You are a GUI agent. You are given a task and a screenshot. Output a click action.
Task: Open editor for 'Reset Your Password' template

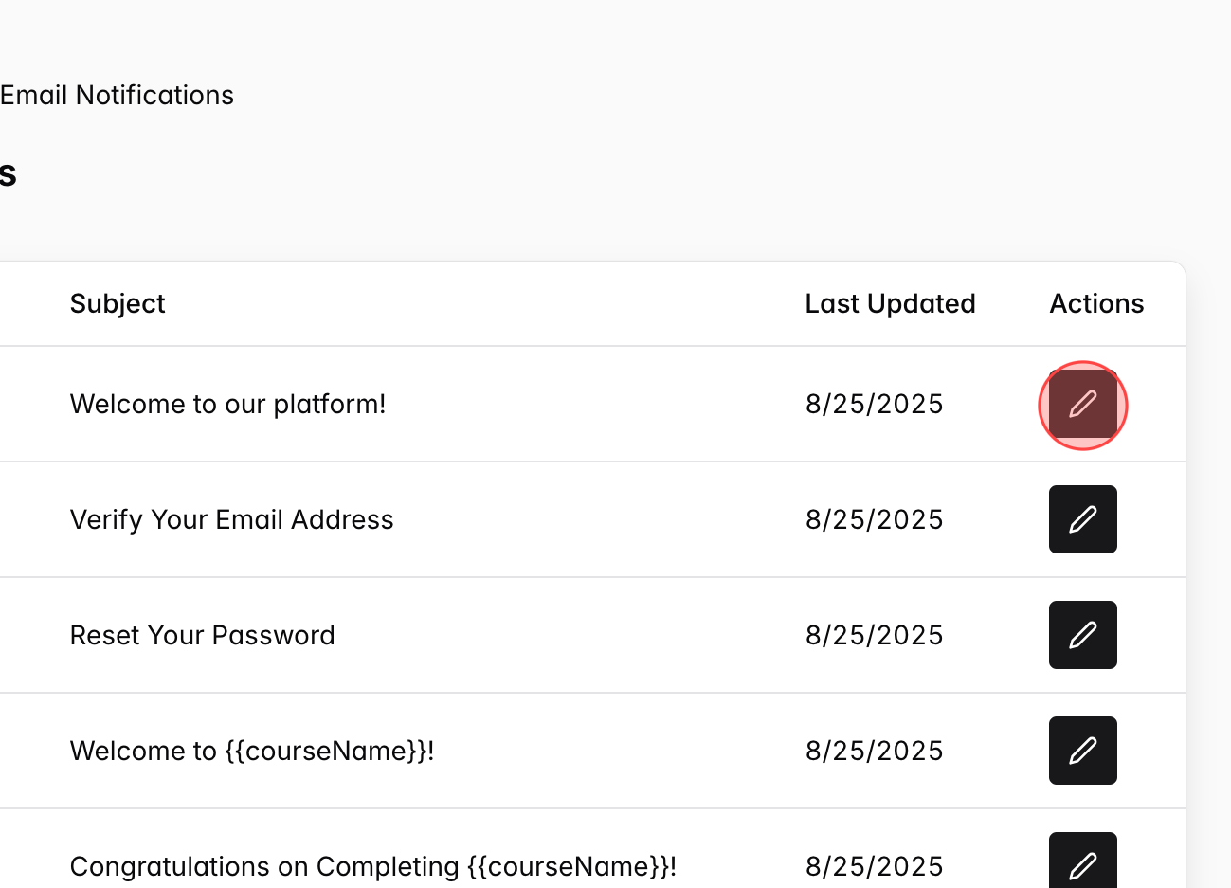(1082, 635)
